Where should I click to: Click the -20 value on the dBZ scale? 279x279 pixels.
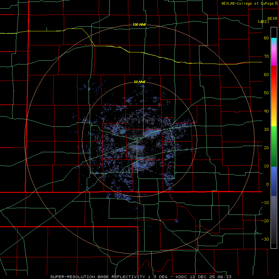point(265,221)
